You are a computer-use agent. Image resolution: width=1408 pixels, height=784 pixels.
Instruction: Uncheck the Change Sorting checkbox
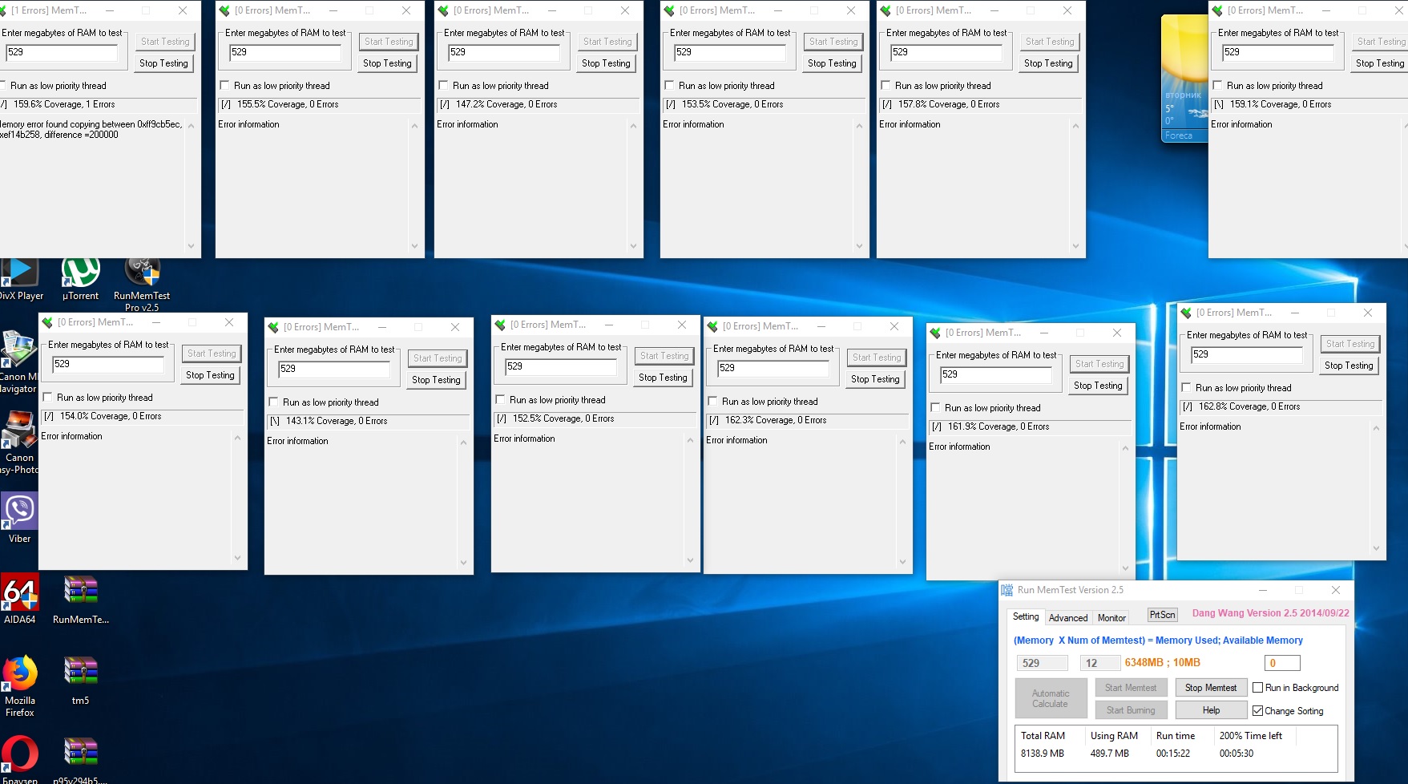point(1258,711)
